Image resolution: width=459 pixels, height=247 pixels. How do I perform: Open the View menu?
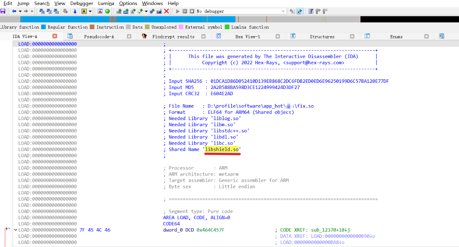coord(60,3)
